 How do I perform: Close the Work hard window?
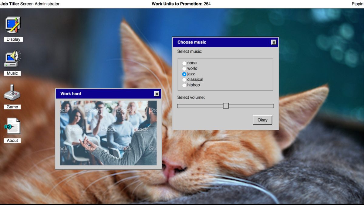[157, 94]
